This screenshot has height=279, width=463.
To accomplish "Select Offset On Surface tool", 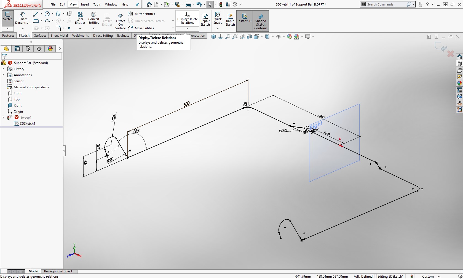I will [x=121, y=21].
